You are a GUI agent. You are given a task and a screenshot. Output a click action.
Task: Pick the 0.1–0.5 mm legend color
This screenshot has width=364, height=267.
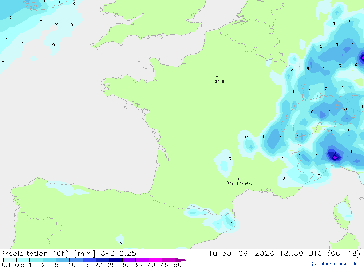[x=10, y=260]
